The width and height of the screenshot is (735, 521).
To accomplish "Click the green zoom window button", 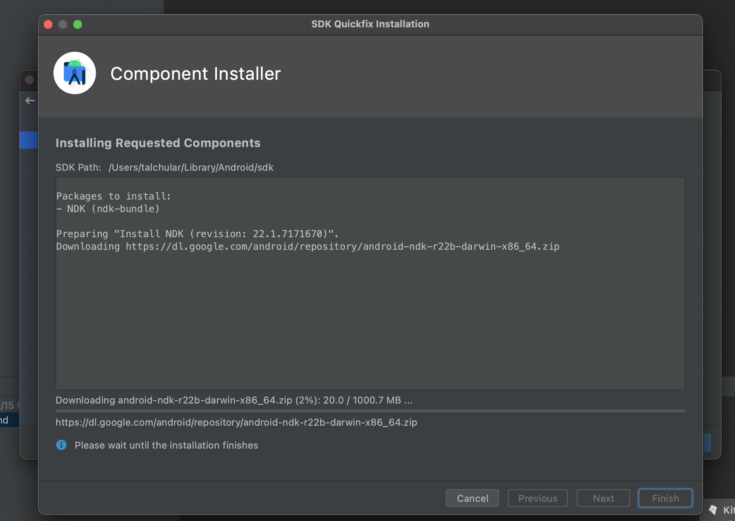I will 78,24.
